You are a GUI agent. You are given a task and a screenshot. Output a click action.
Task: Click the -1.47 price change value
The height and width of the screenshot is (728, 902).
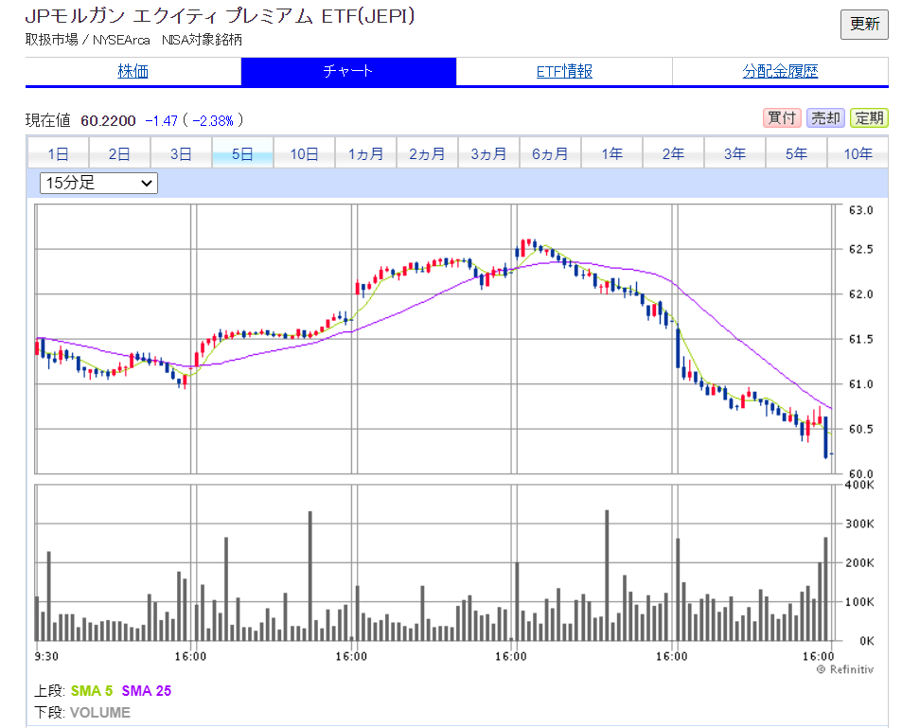[162, 120]
